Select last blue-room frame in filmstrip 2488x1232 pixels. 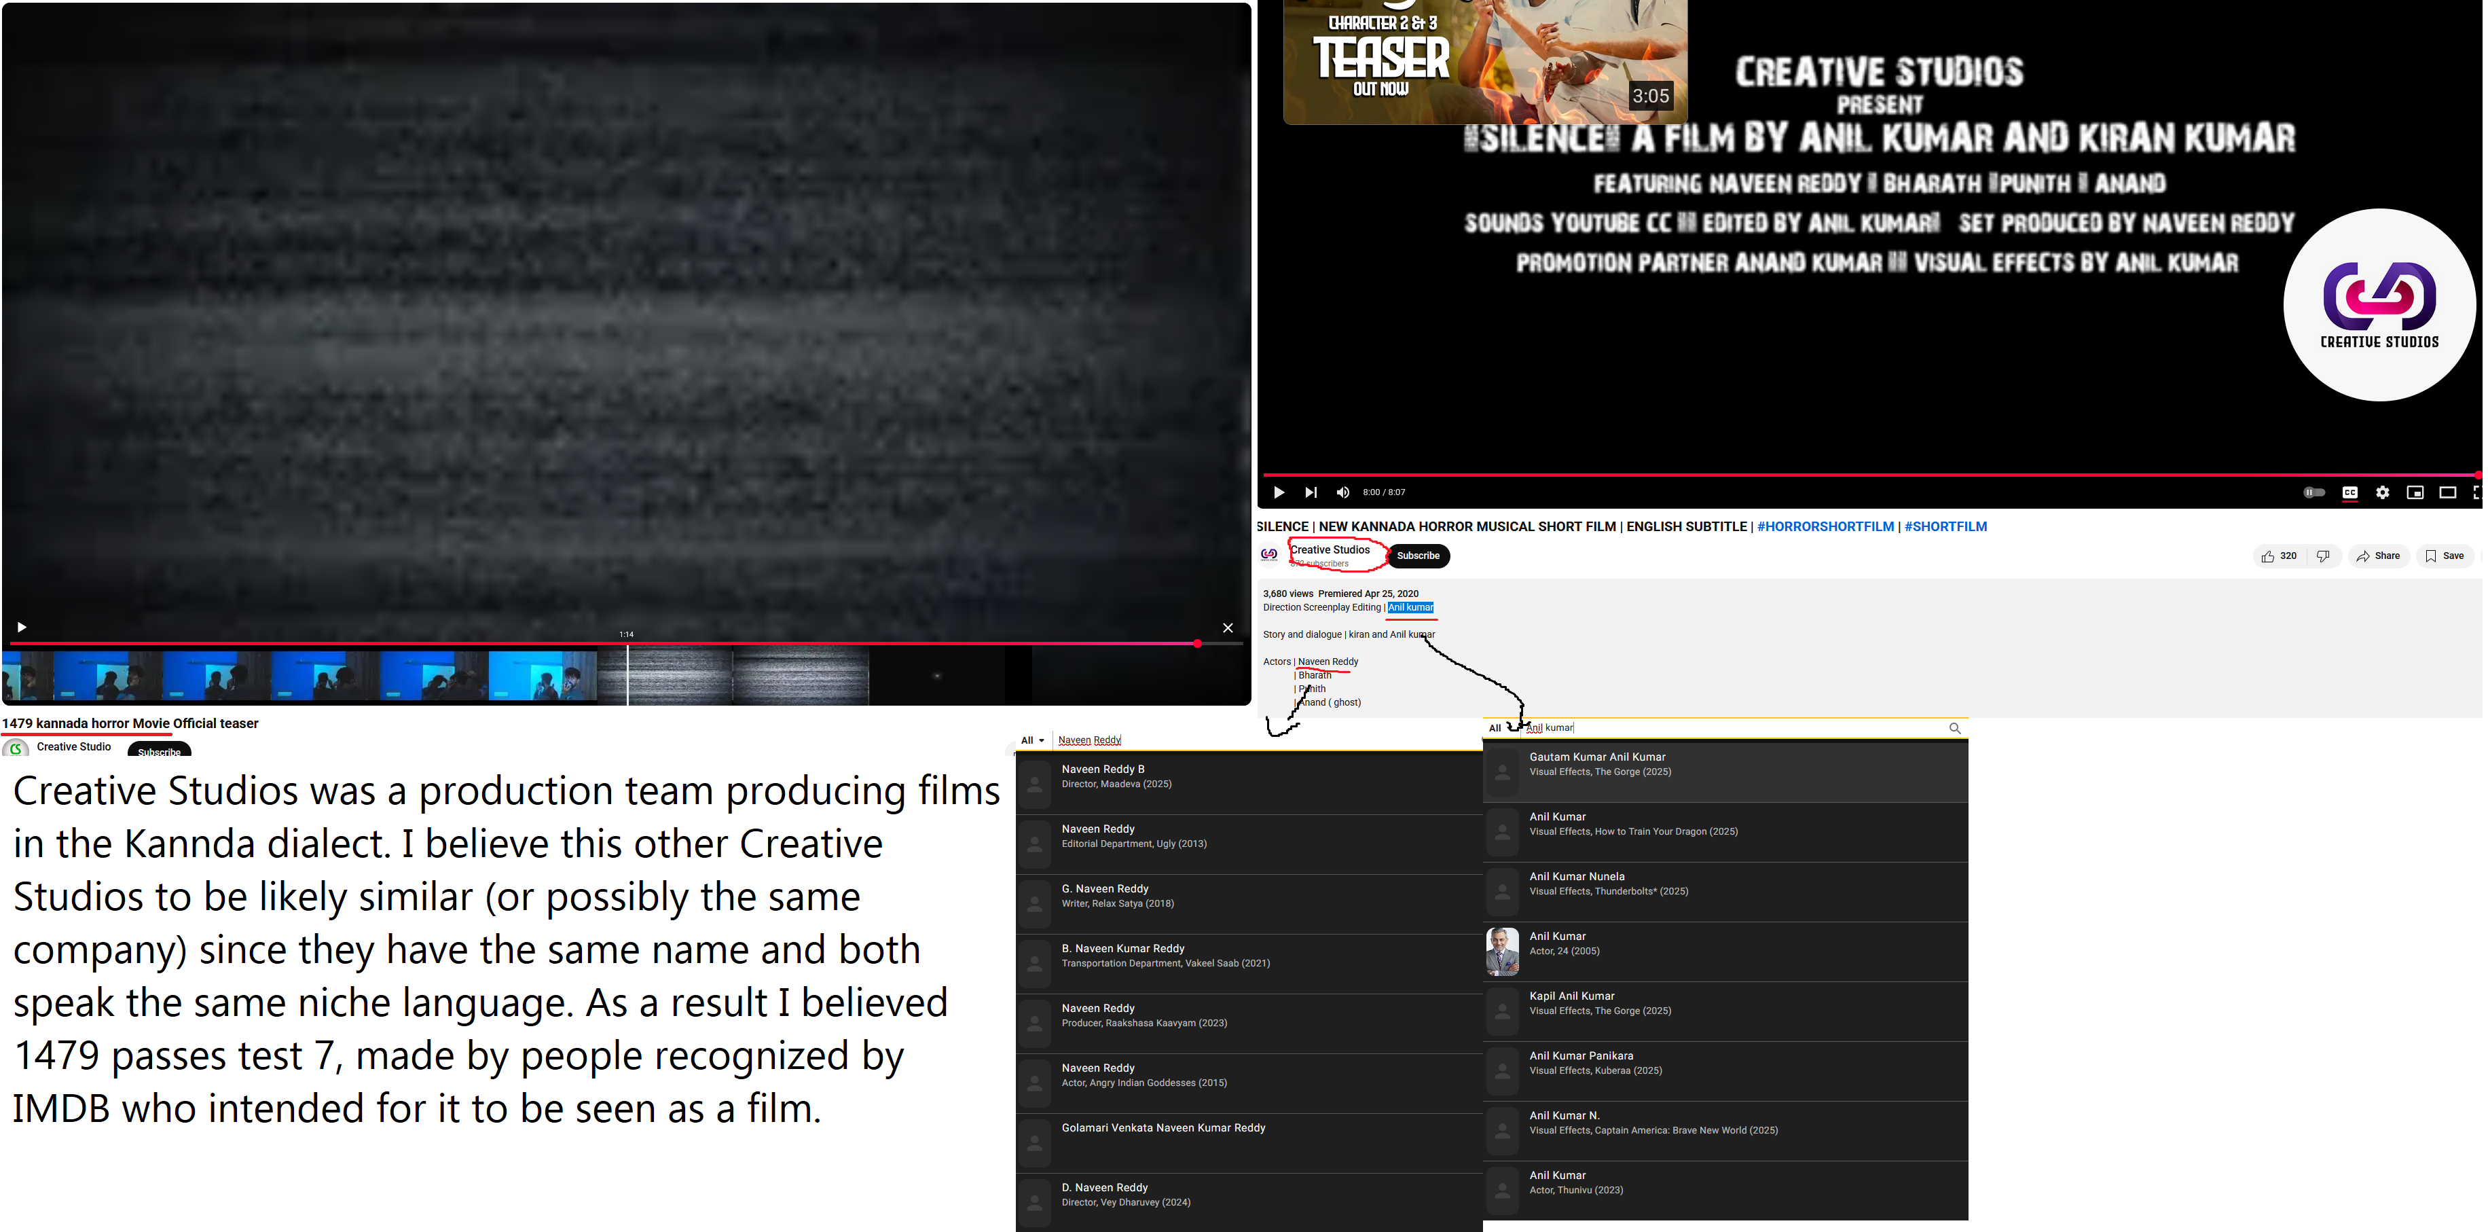[x=543, y=675]
